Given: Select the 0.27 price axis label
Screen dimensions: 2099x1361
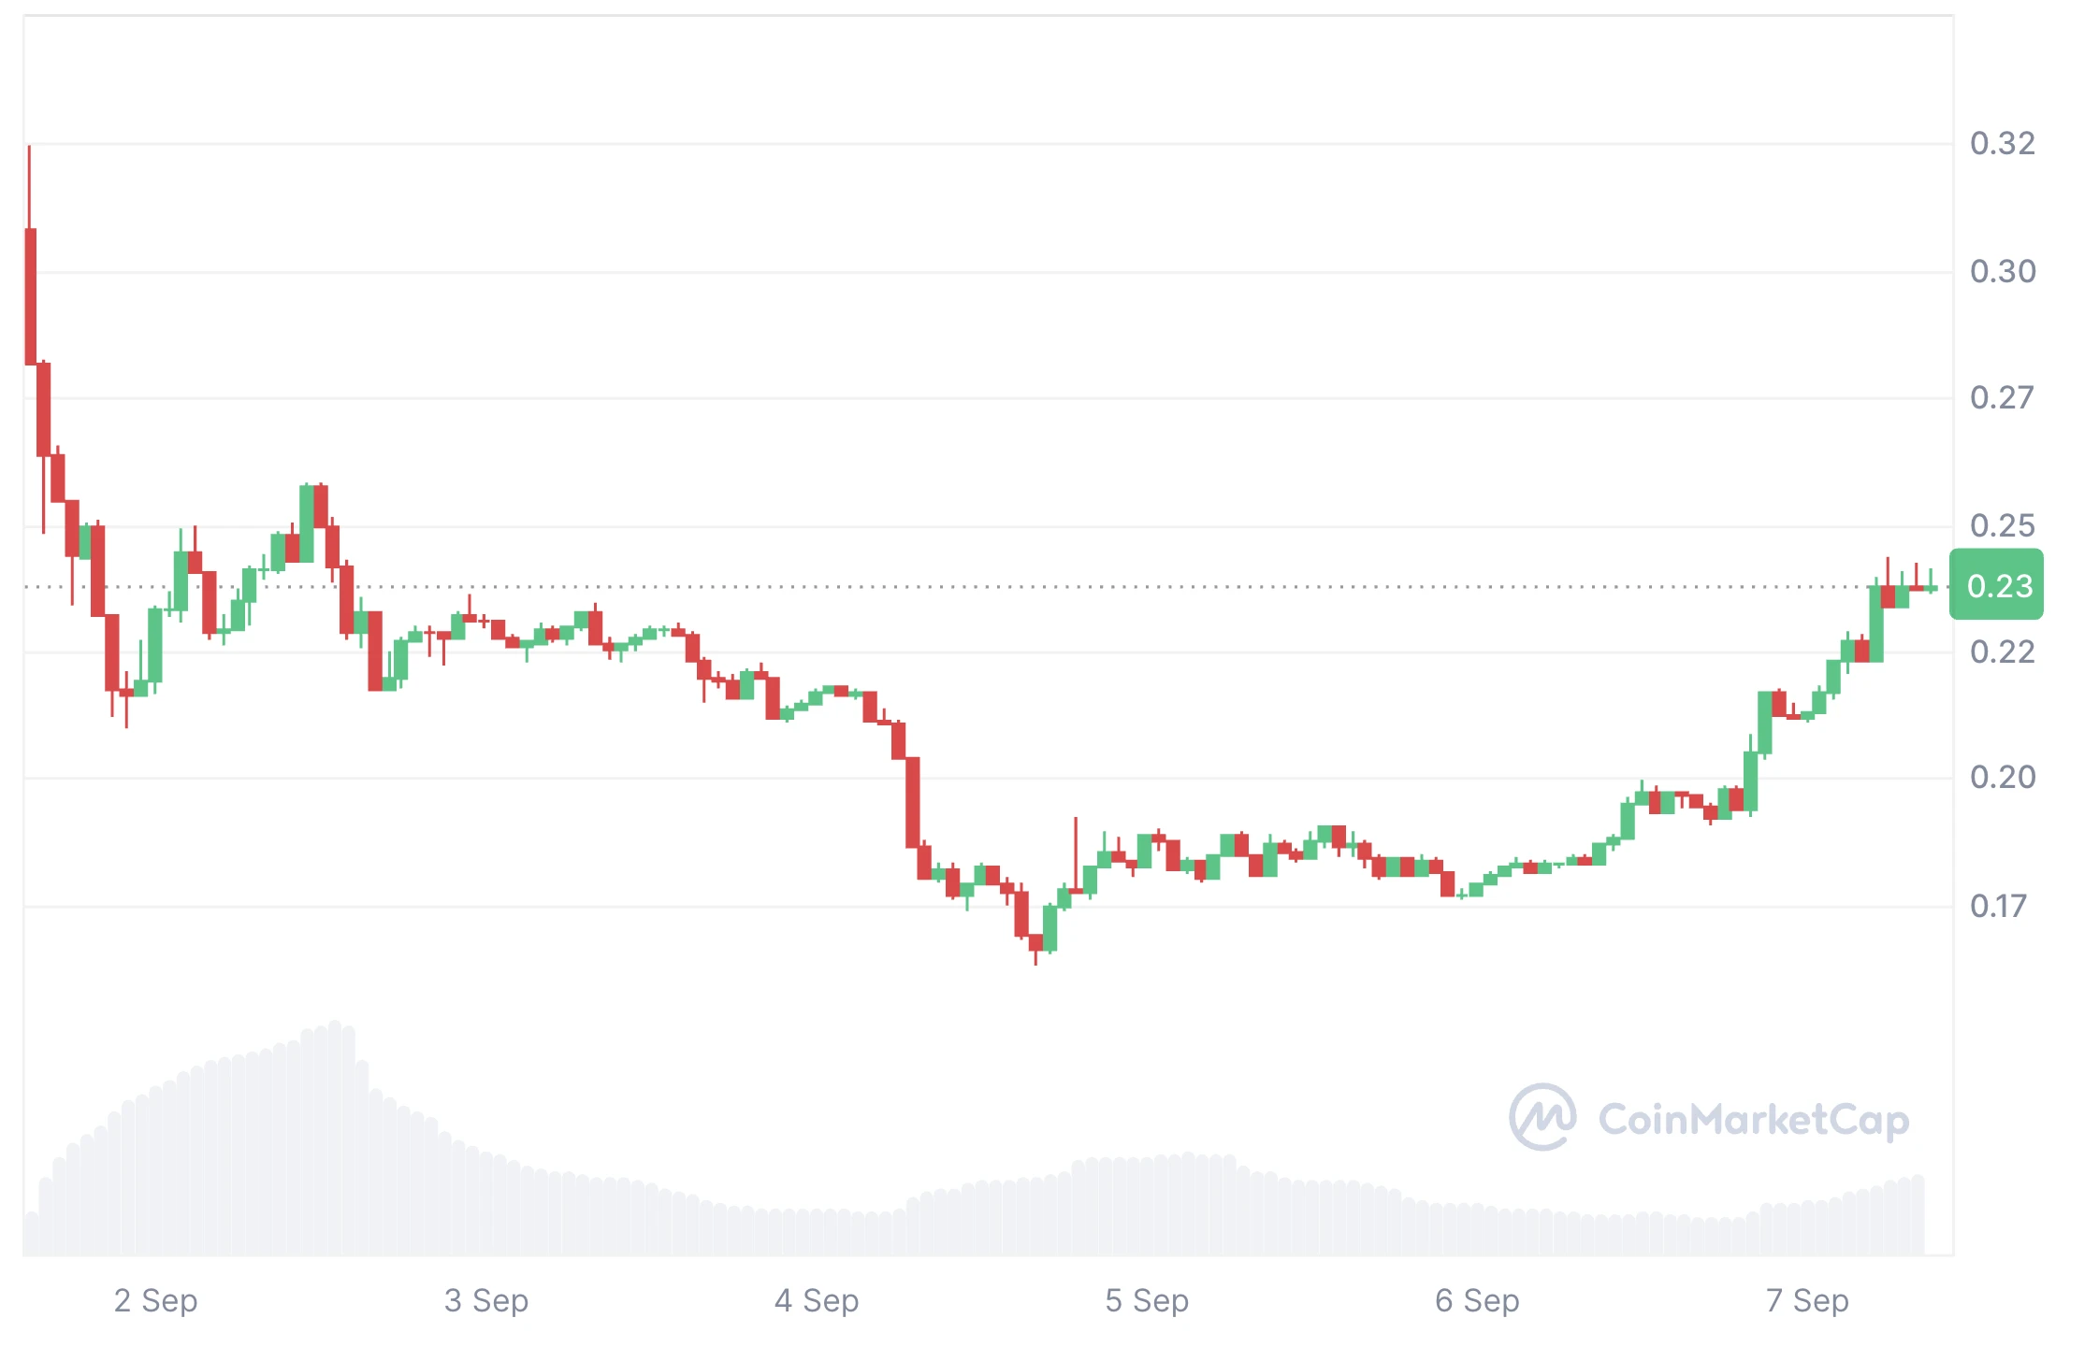Looking at the screenshot, I should 2002,397.
